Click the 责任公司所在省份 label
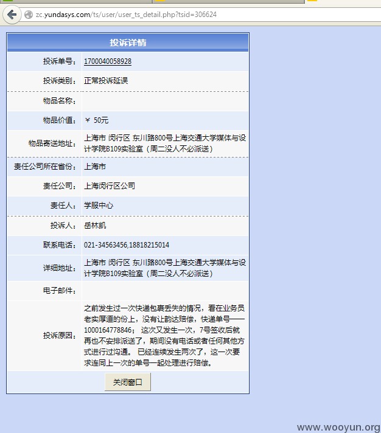The width and height of the screenshot is (381, 433). [44, 167]
